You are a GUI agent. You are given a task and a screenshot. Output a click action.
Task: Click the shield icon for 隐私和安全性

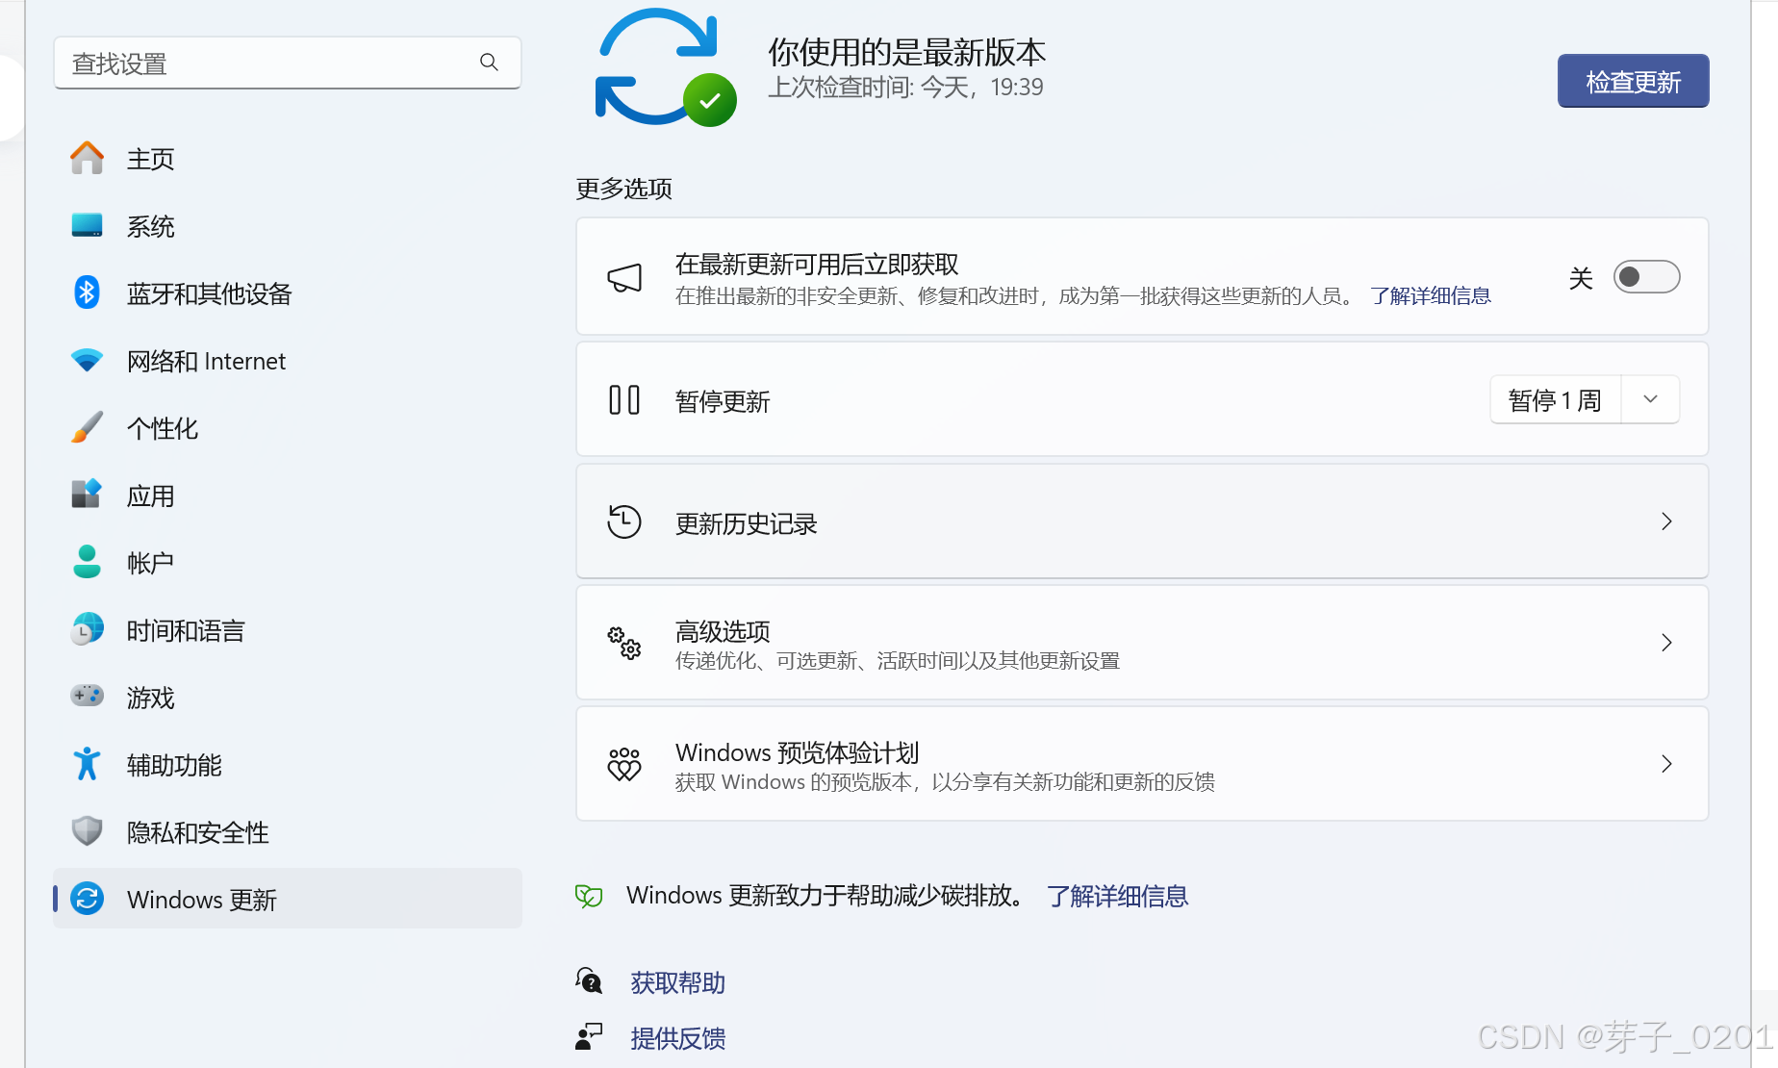click(x=87, y=831)
